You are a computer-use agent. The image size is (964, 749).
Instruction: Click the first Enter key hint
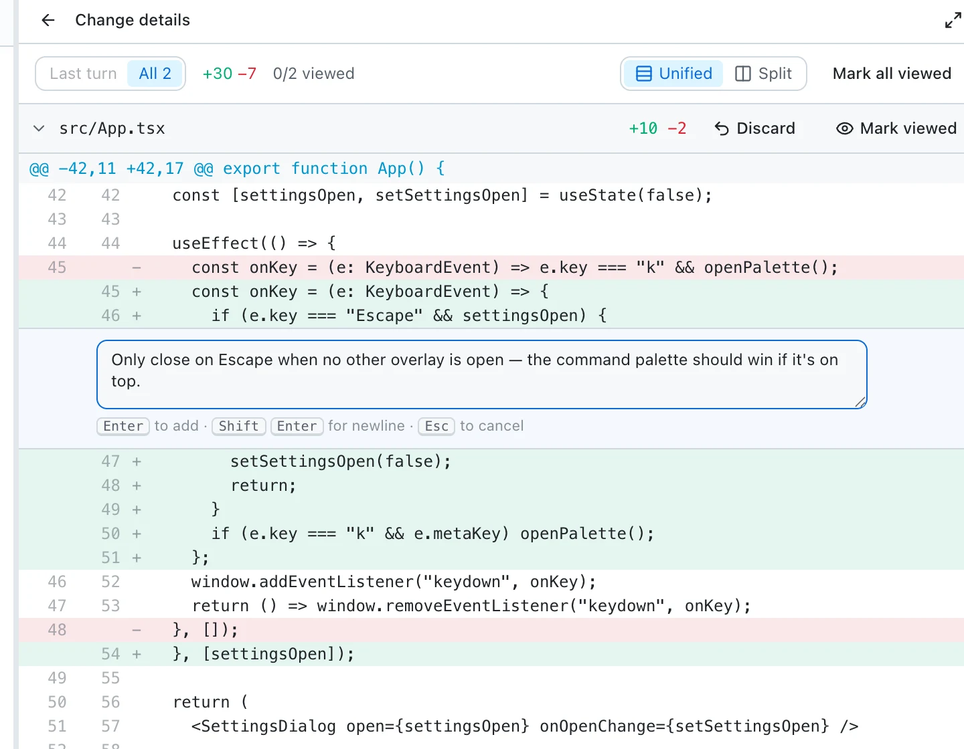pyautogui.click(x=123, y=426)
